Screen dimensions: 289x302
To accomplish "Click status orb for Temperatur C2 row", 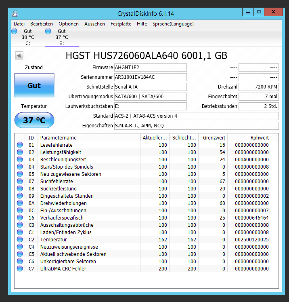I will tap(20, 239).
